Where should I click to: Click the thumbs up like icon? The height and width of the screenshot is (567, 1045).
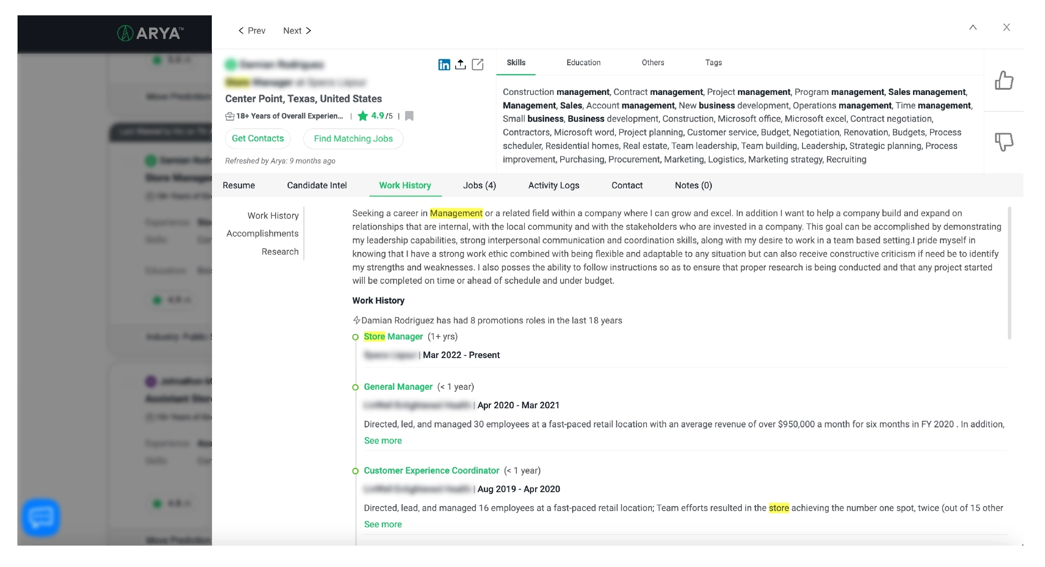[x=1004, y=80]
